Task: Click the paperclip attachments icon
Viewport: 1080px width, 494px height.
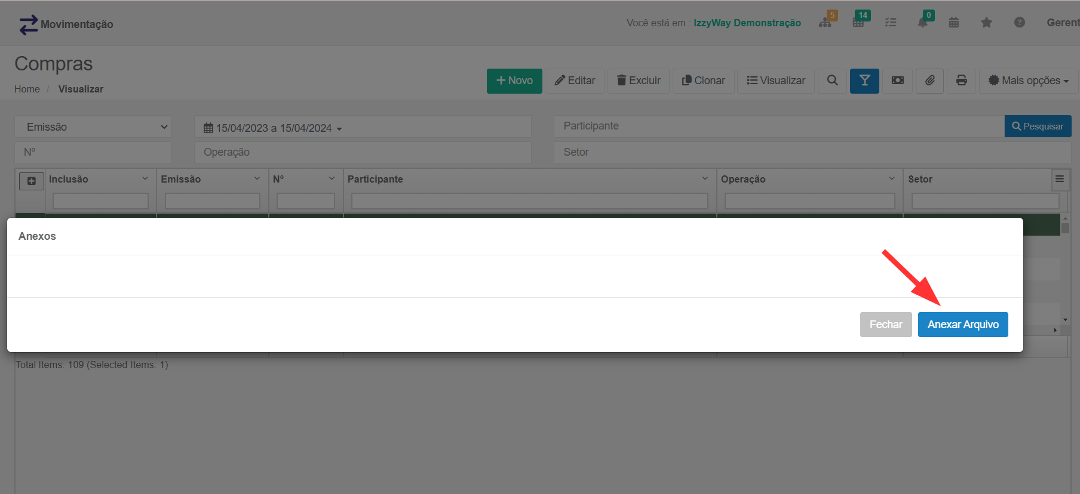Action: (929, 81)
